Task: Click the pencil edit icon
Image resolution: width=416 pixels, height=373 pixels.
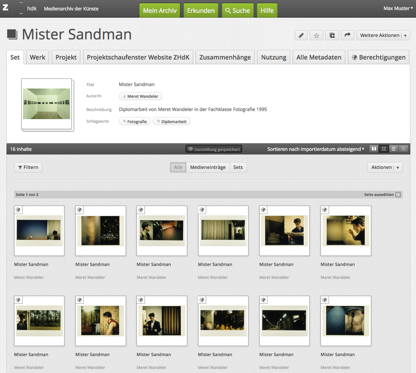Action: pos(301,35)
